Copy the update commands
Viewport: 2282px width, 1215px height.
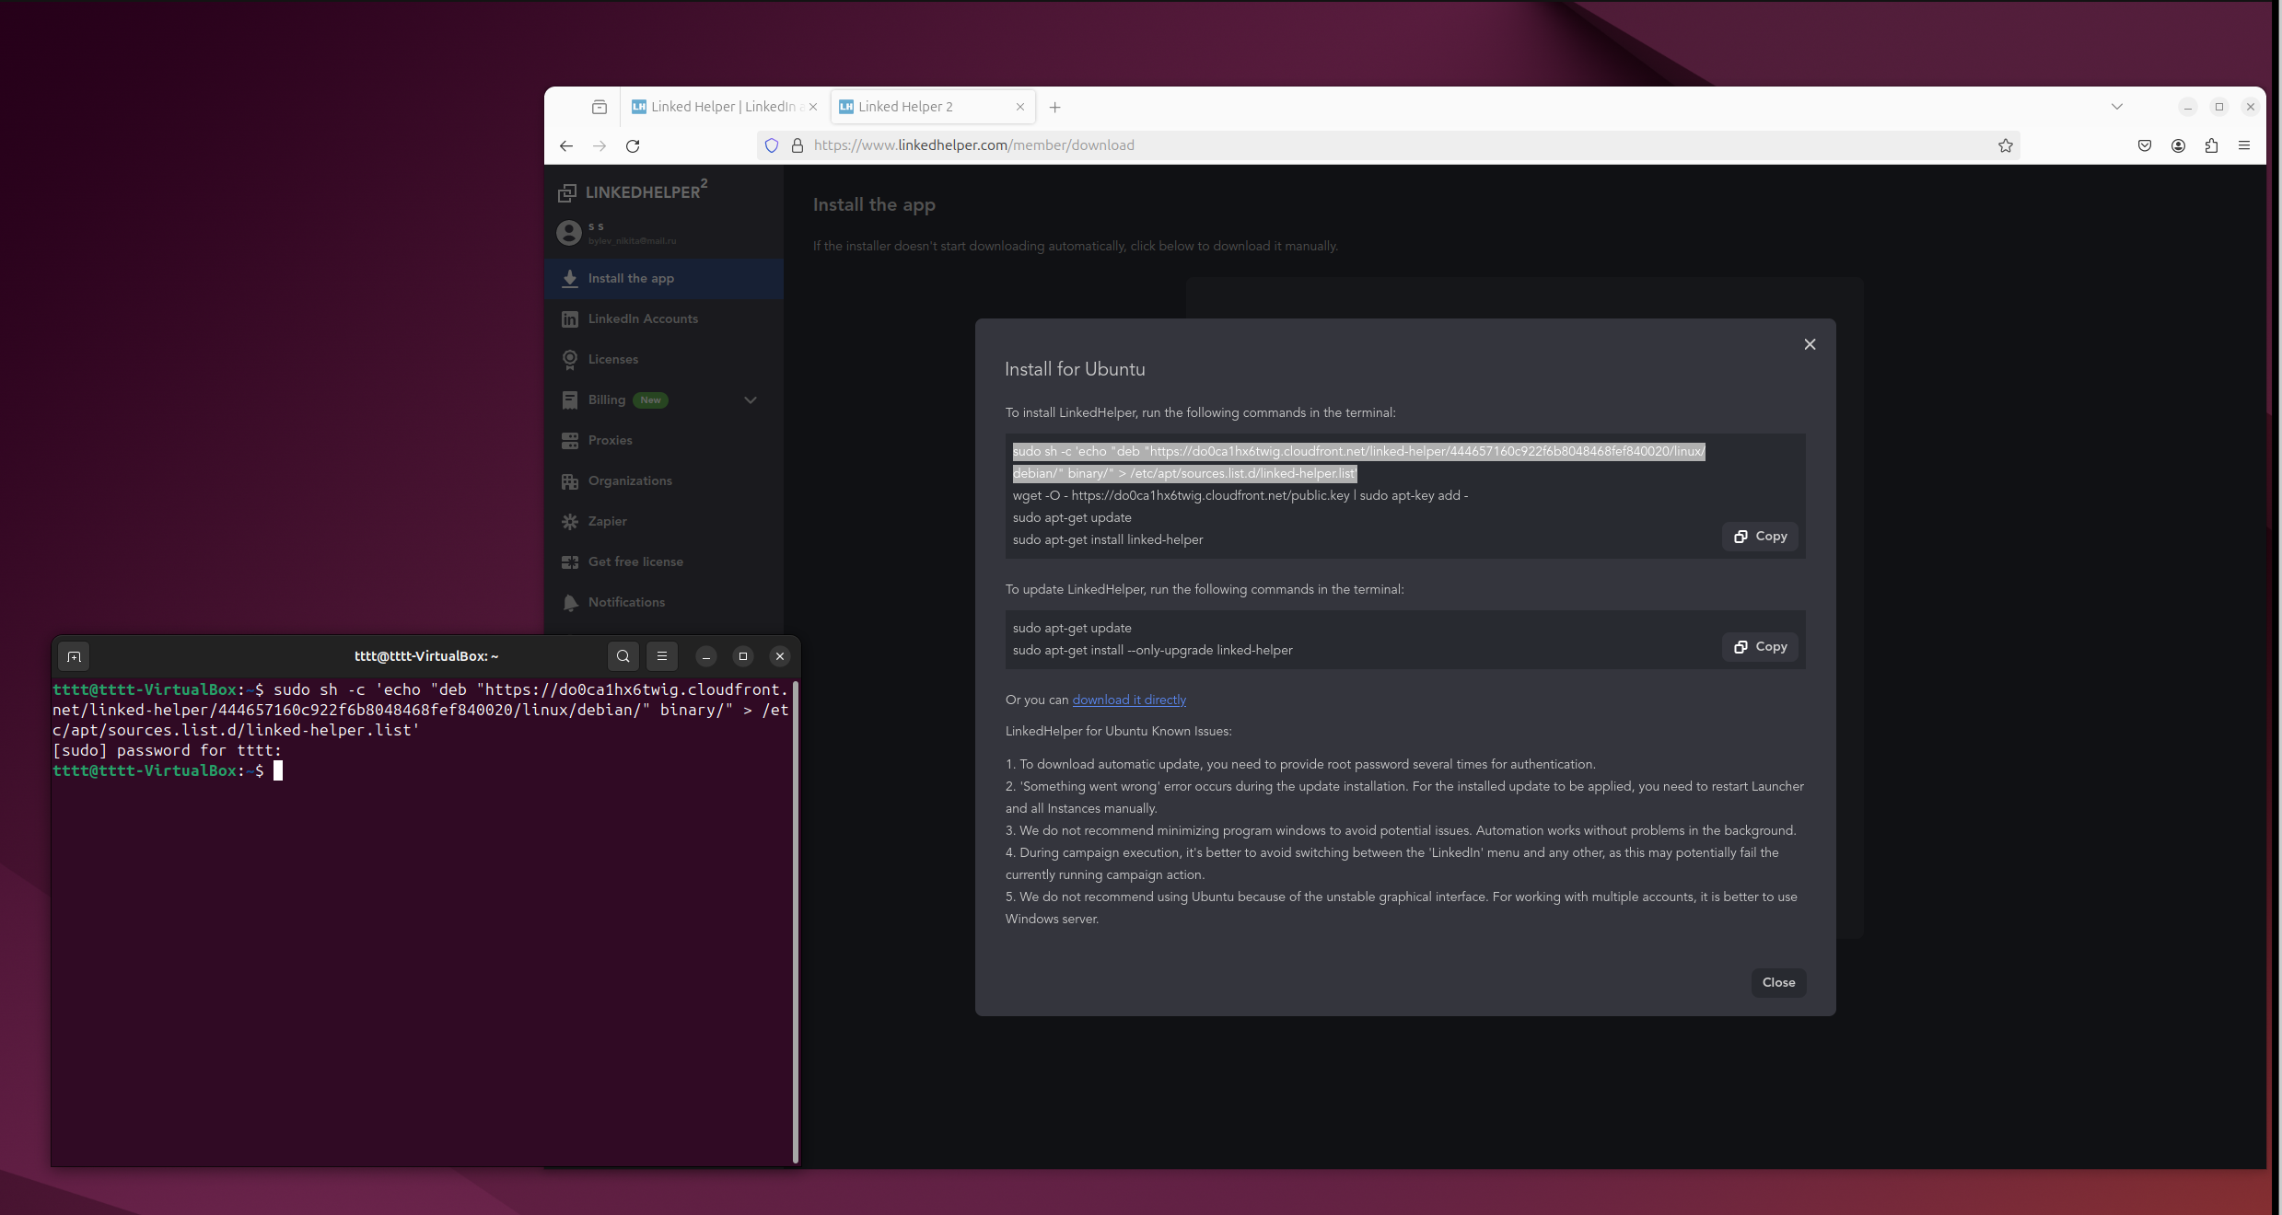(x=1760, y=647)
